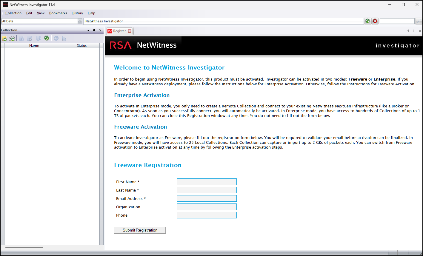
Task: Click the menu bar grip handle
Action: 2,13
